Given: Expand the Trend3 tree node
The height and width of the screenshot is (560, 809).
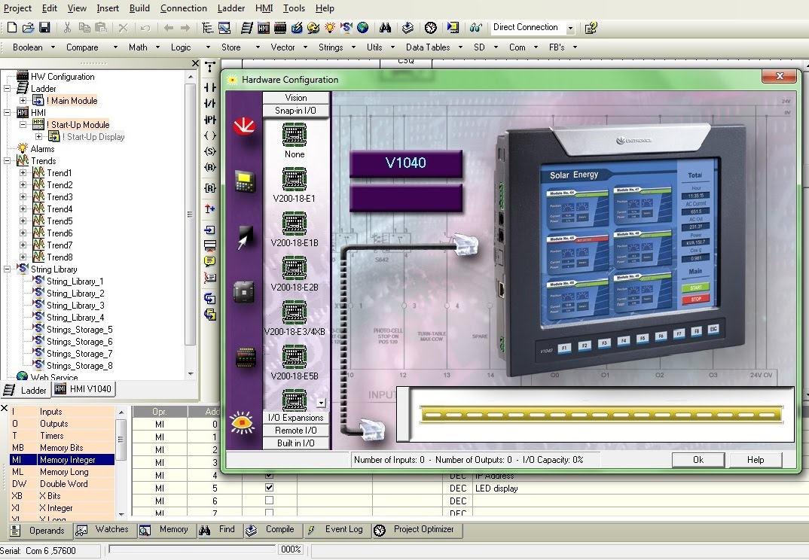Looking at the screenshot, I should [x=23, y=197].
